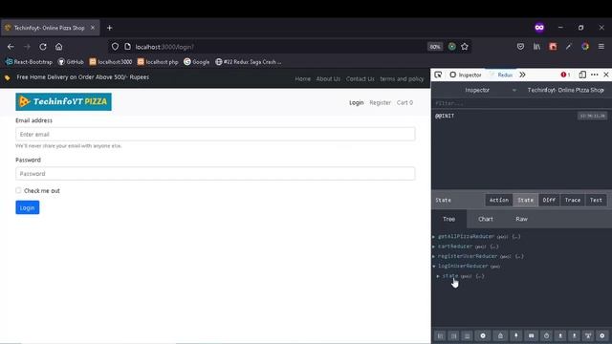Open #22 Redux Saga Crash bookmark

[x=249, y=62]
